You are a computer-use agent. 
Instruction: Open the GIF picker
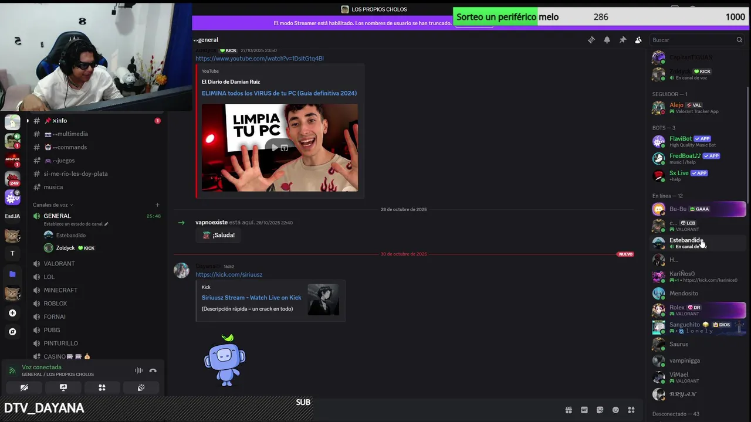[584, 410]
